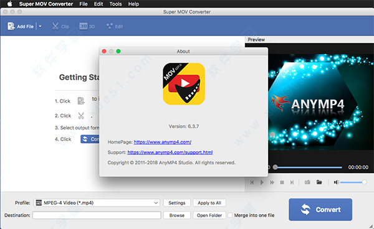The width and height of the screenshot is (374, 229).
Task: Click the 00:00:00 time display
Action: pos(358,167)
